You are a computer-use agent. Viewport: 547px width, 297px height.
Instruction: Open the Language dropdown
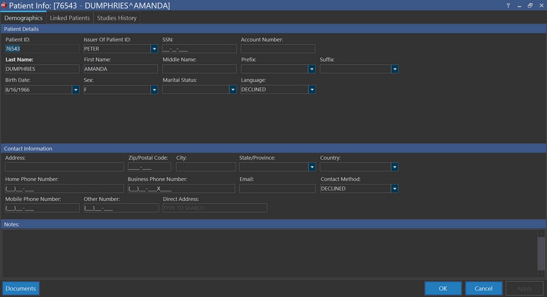[312, 90]
